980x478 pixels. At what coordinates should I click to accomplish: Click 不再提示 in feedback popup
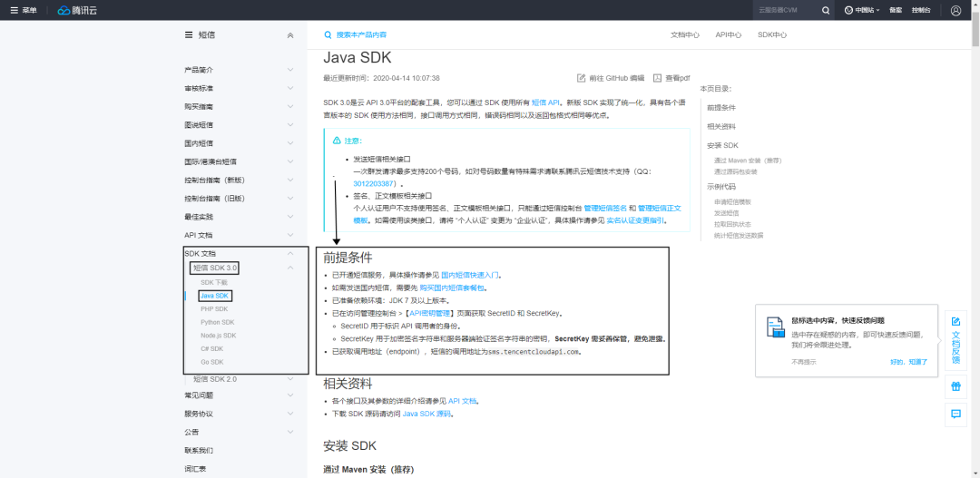point(804,362)
